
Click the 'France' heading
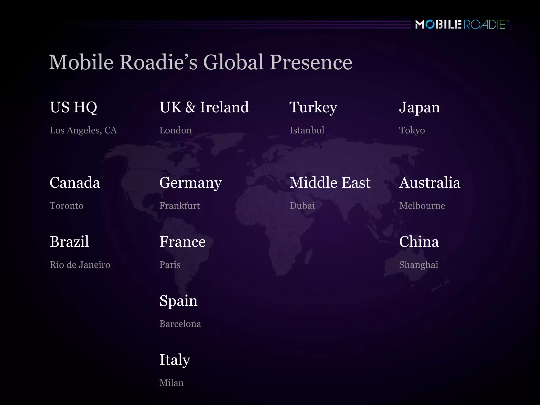[182, 242]
